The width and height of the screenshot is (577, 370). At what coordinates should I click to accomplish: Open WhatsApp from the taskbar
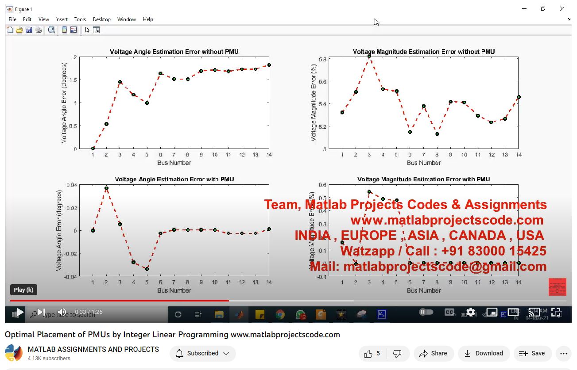click(x=301, y=314)
